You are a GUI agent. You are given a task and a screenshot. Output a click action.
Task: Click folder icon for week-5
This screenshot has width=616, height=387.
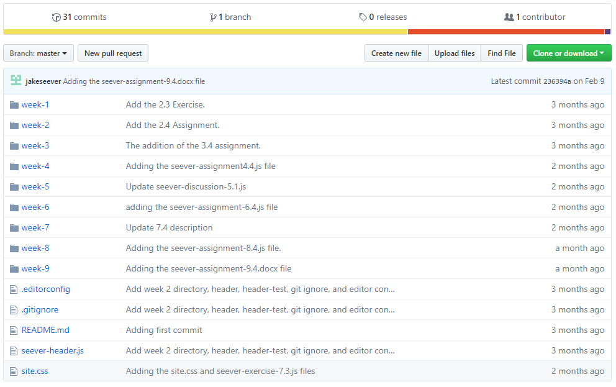click(x=14, y=186)
